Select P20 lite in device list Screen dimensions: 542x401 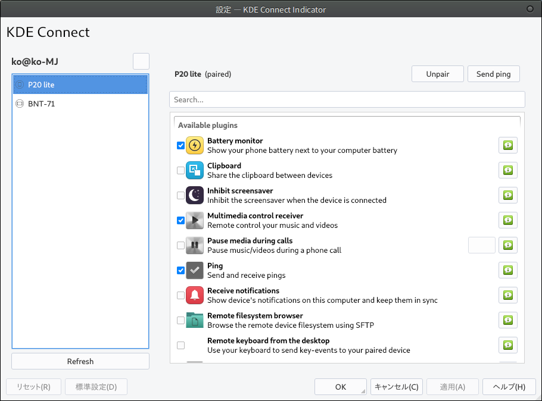pos(80,84)
